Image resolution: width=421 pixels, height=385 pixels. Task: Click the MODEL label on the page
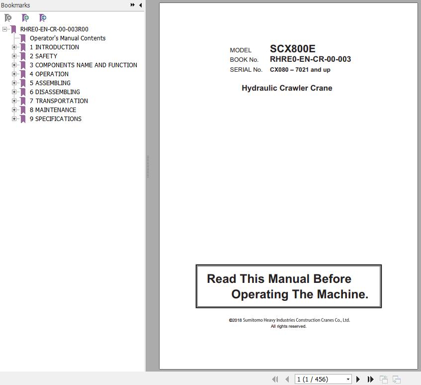click(x=241, y=50)
